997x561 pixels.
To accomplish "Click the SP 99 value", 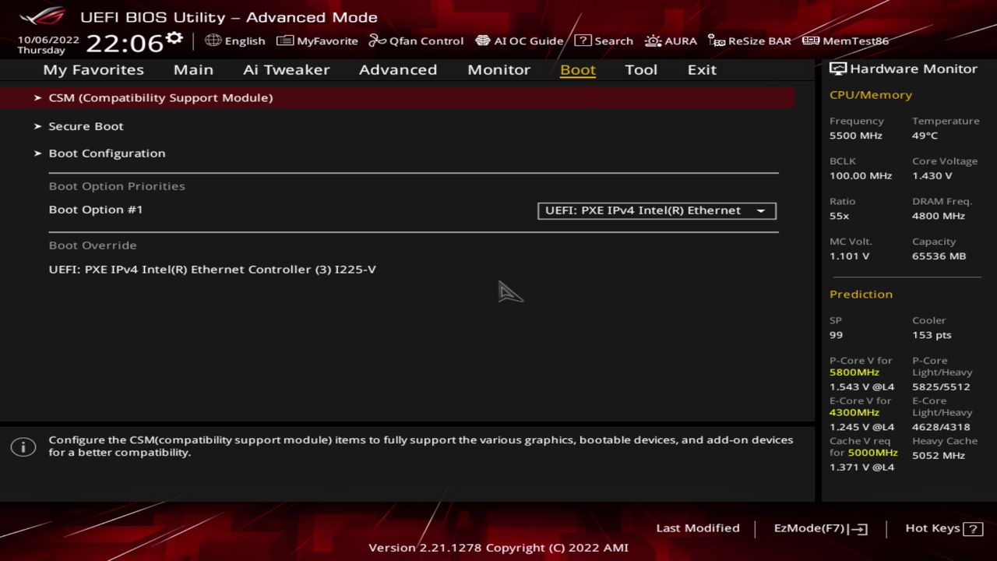I will click(x=836, y=335).
